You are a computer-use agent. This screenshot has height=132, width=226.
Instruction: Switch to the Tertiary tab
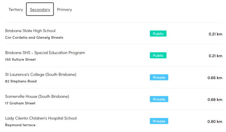(16, 10)
